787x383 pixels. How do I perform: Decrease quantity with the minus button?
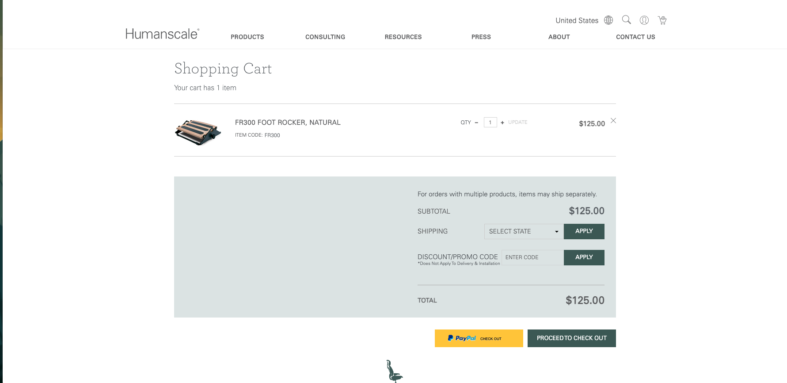pos(476,123)
